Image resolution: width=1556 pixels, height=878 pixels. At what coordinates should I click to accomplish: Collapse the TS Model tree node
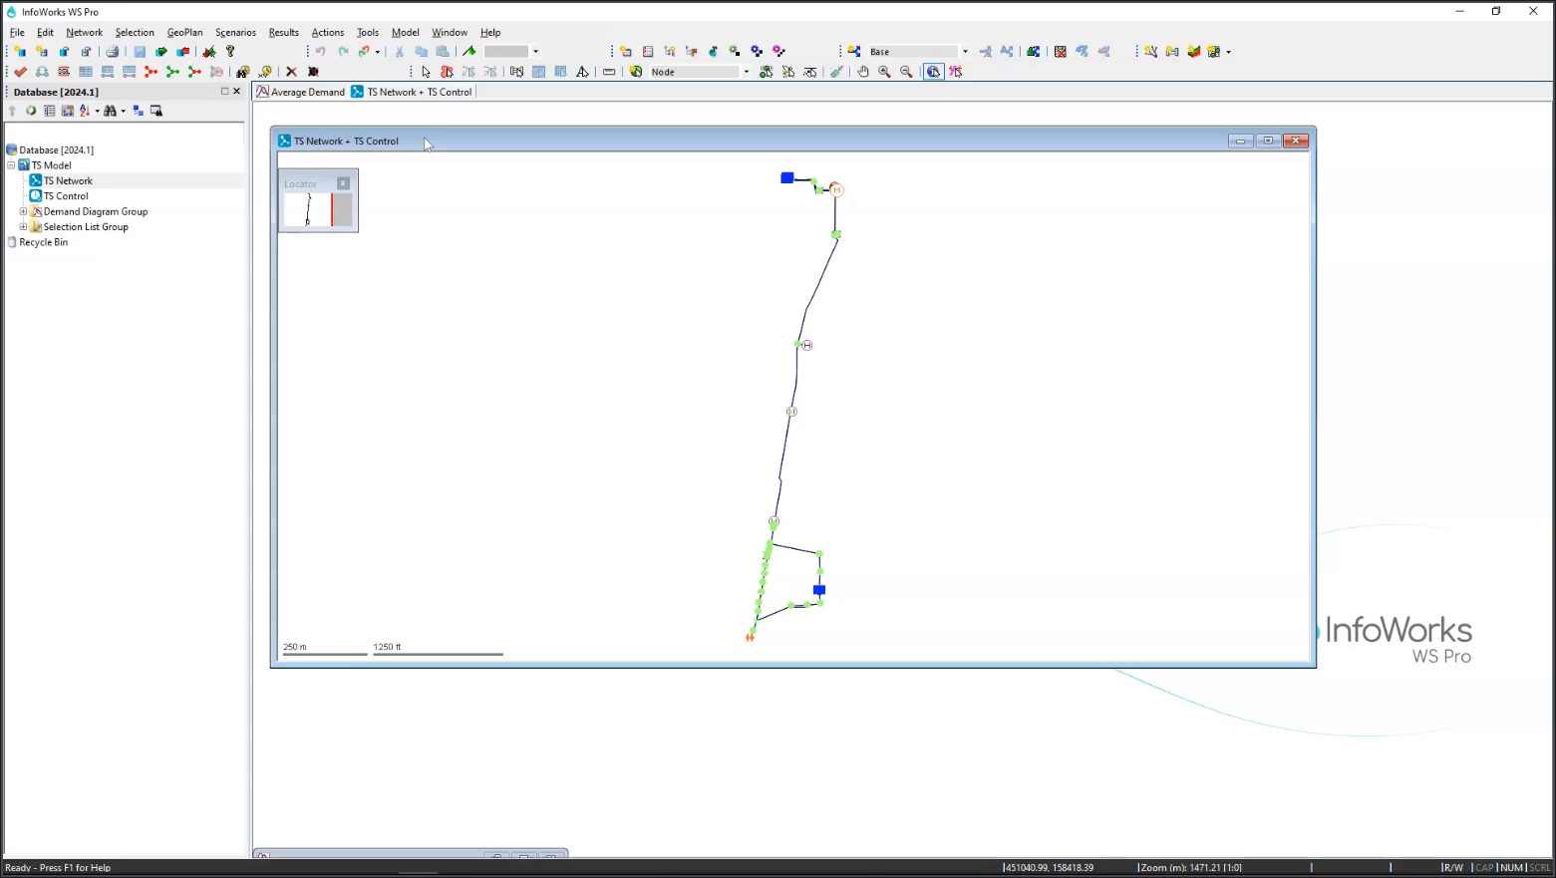[x=11, y=165]
